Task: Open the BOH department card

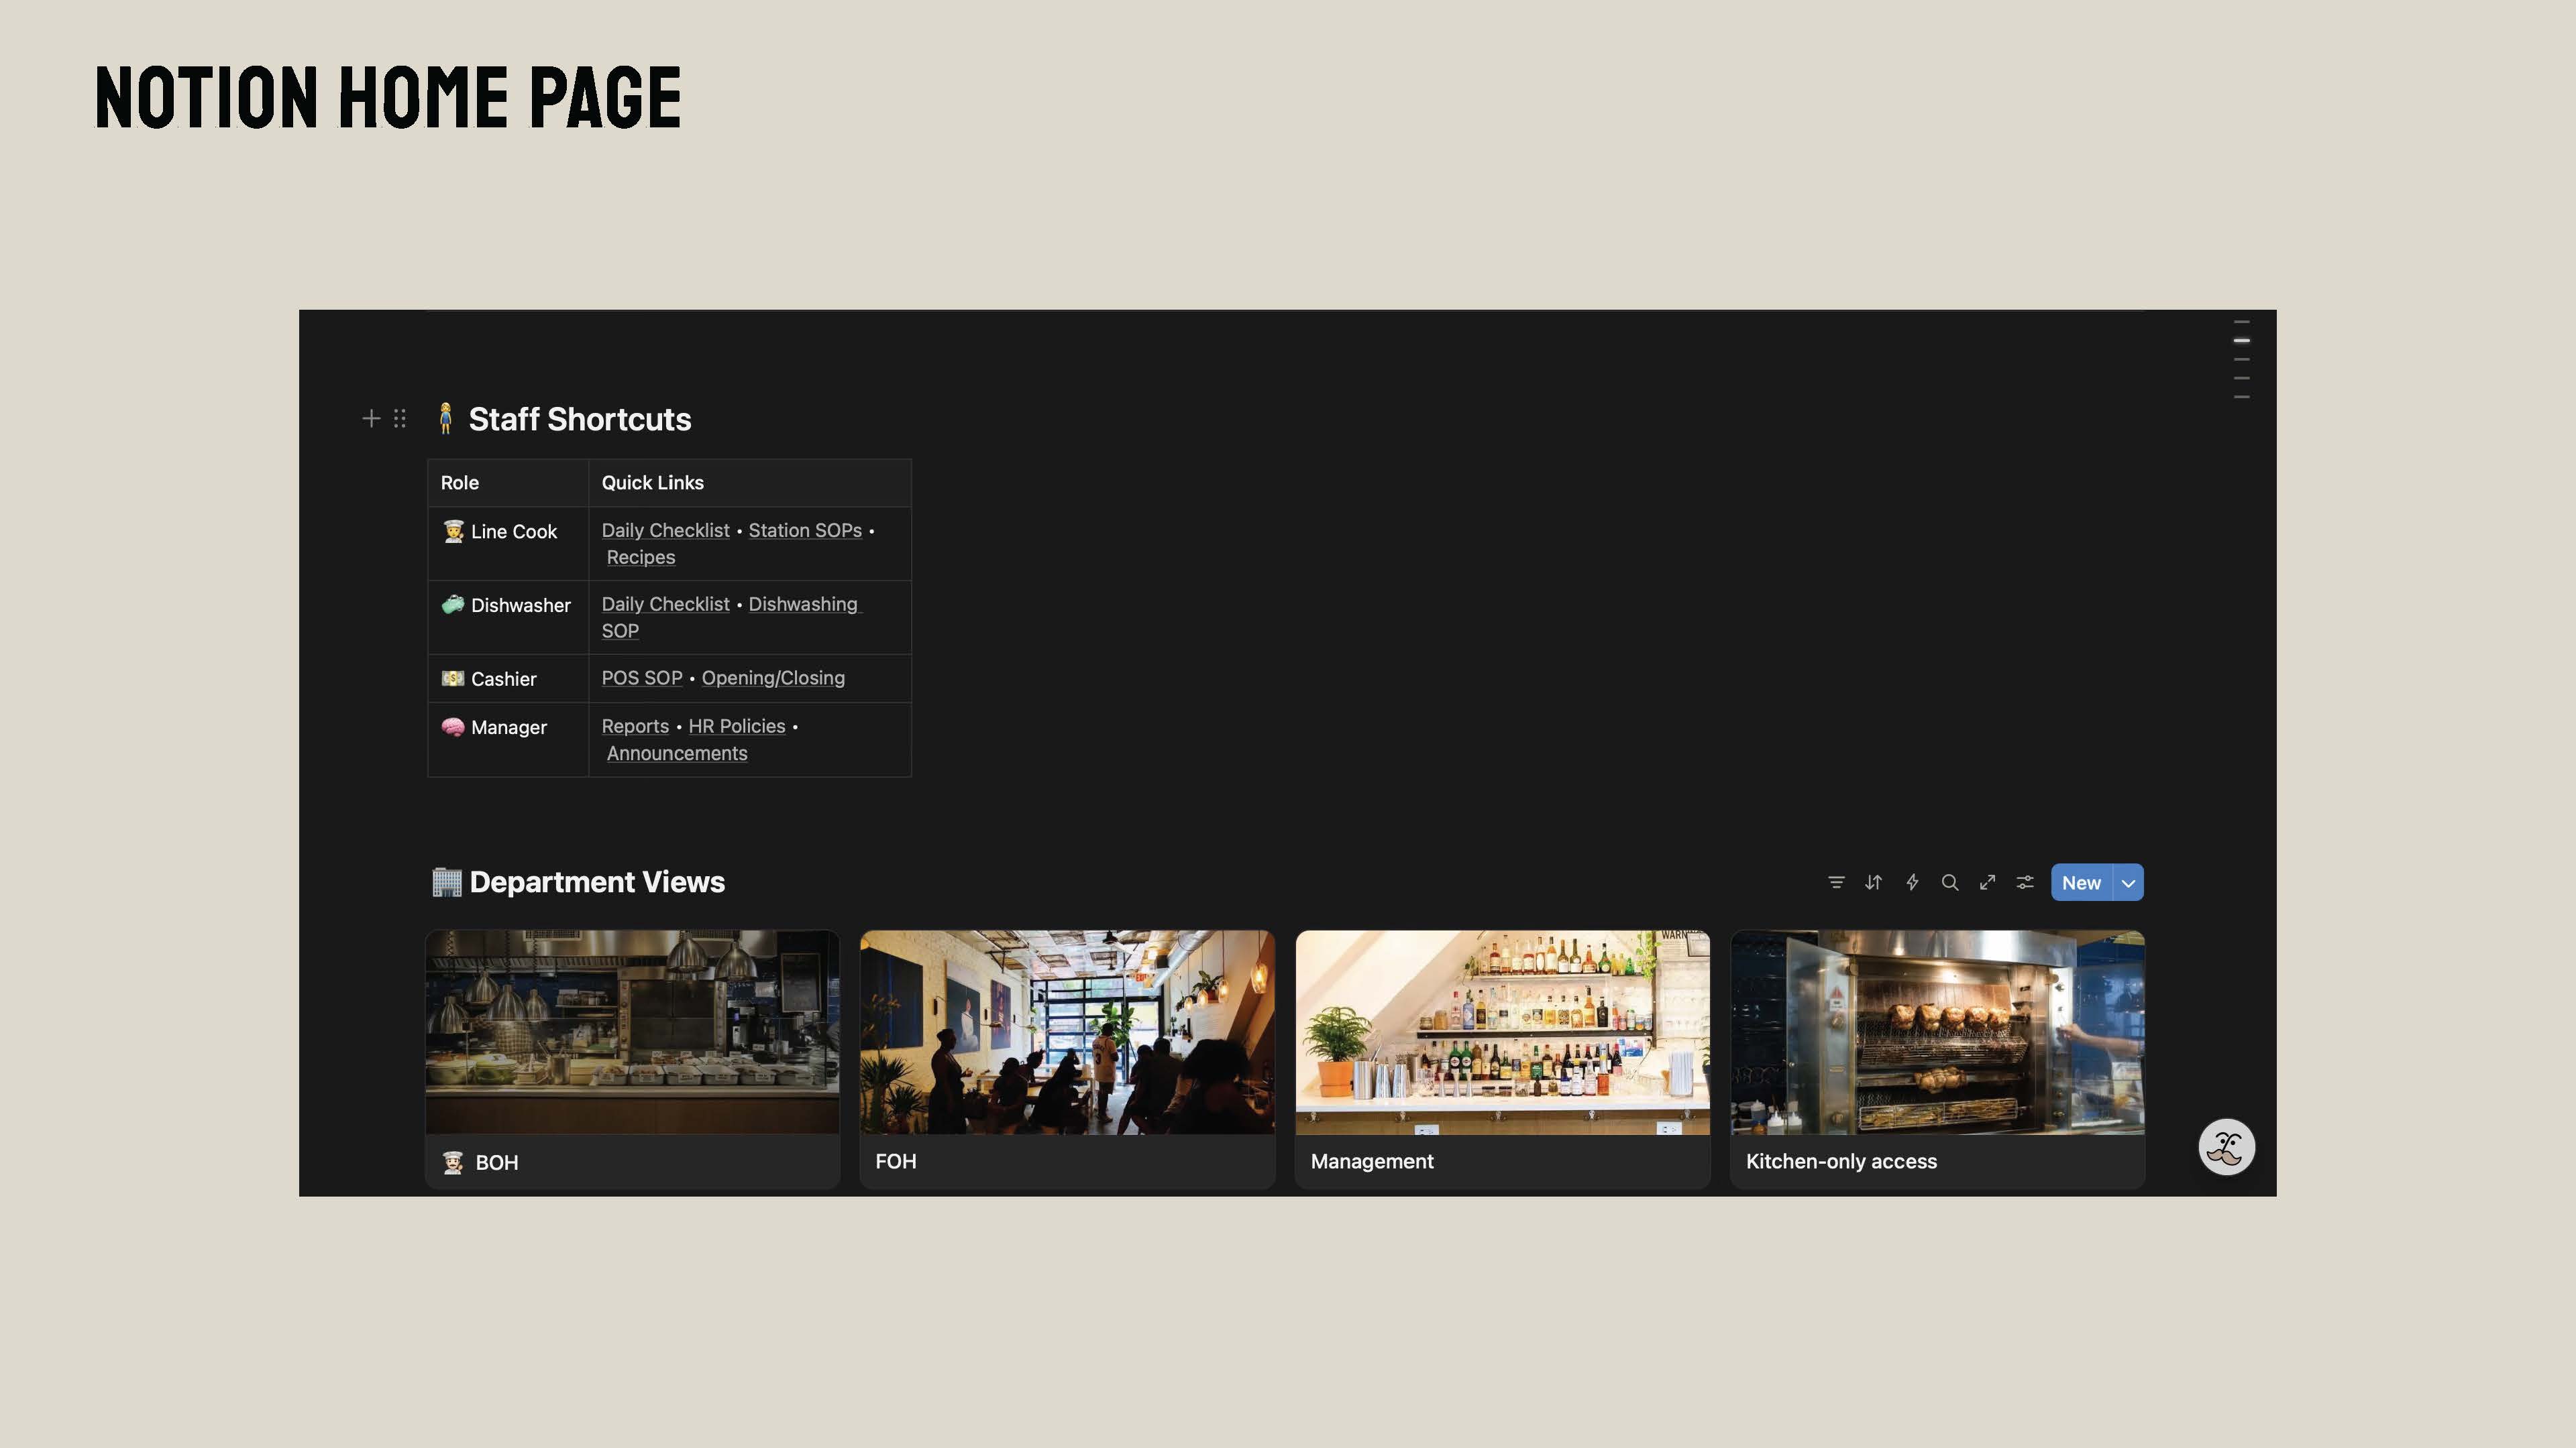Action: click(x=632, y=1059)
